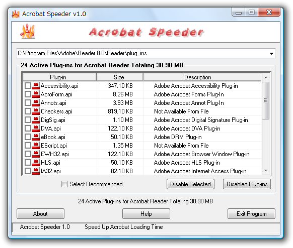The width and height of the screenshot is (293, 248).
Task: Open the Disabled Plug-ins list
Action: coord(247,184)
